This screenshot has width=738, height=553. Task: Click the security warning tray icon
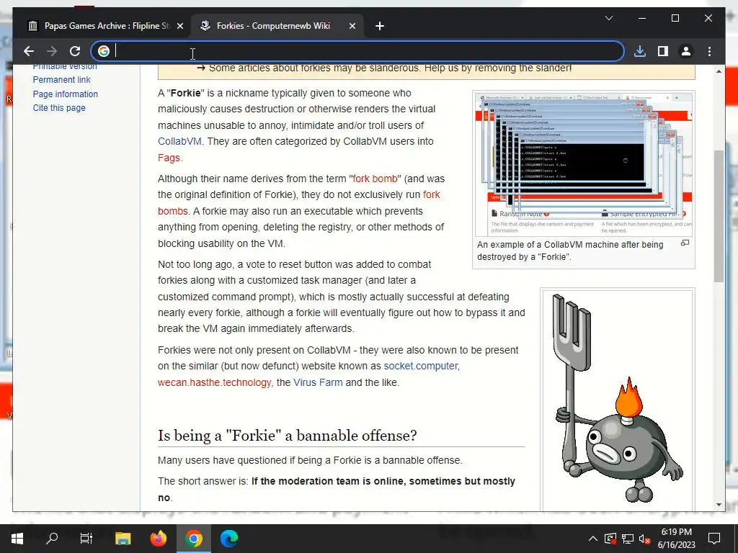(610, 539)
